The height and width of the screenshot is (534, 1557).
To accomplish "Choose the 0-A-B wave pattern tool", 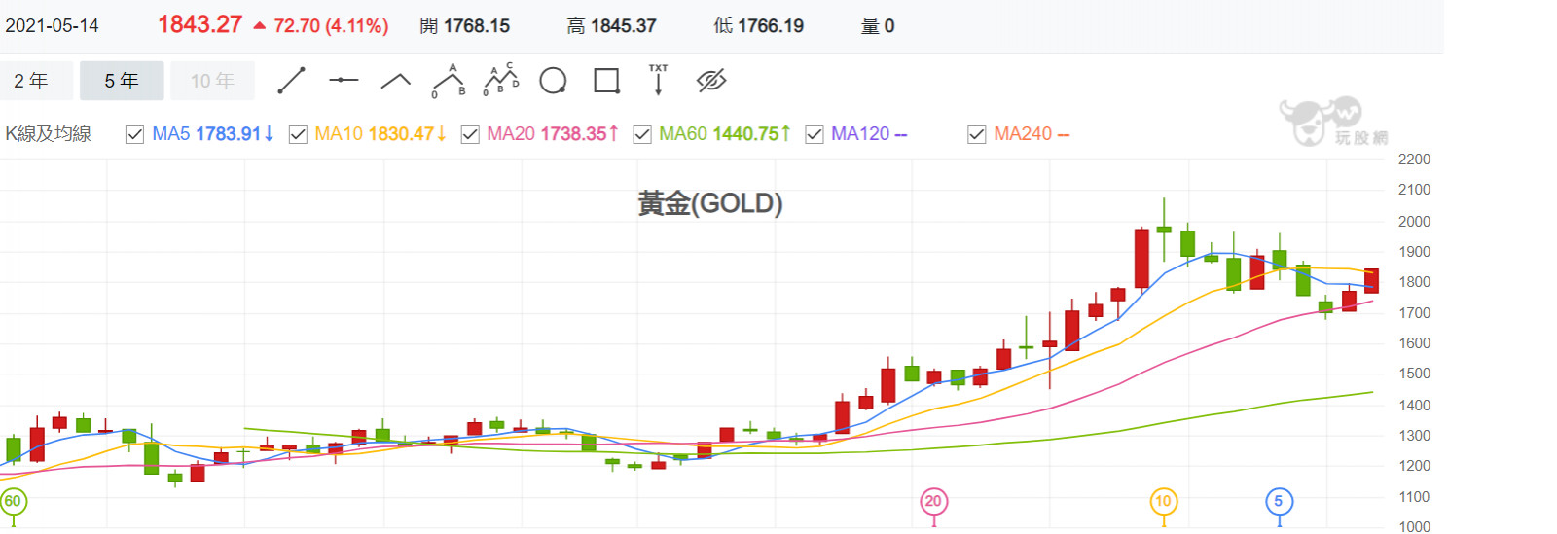I will point(448,81).
